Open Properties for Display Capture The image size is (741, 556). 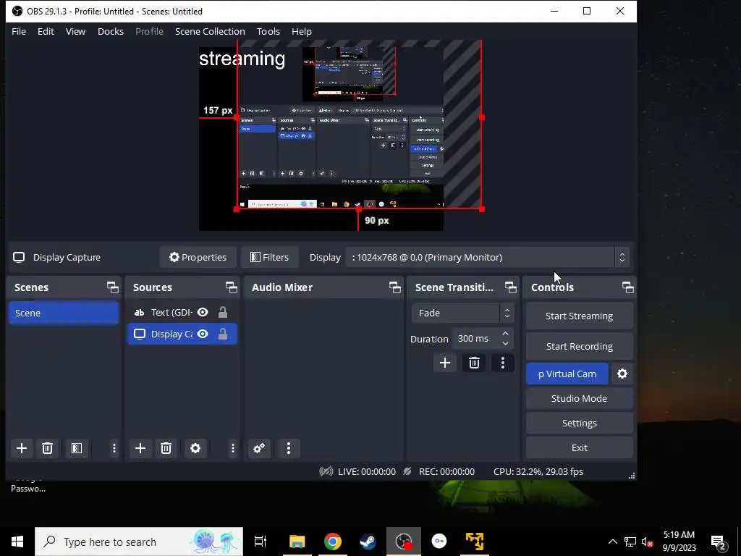pyautogui.click(x=198, y=257)
